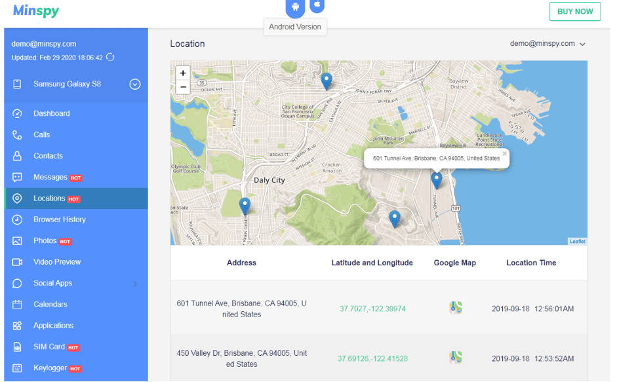Viewport: 617px width, 382px height.
Task: Zoom in on the map
Action: (x=183, y=73)
